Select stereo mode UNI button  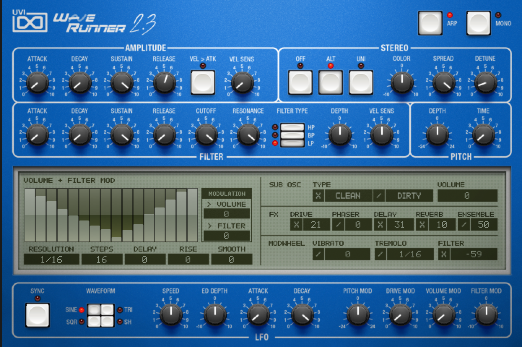click(361, 82)
